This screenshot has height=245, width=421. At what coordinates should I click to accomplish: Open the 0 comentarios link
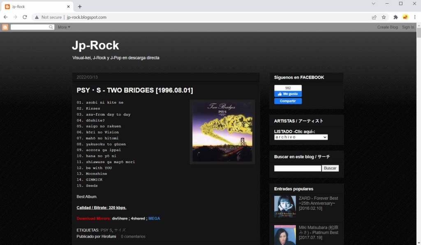click(133, 237)
